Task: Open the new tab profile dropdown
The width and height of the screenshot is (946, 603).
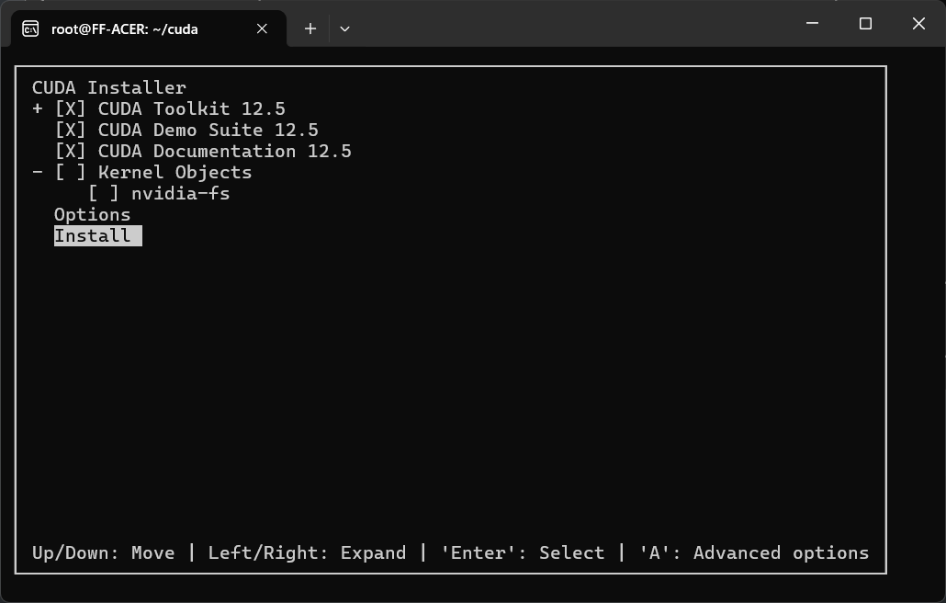Action: [x=344, y=28]
